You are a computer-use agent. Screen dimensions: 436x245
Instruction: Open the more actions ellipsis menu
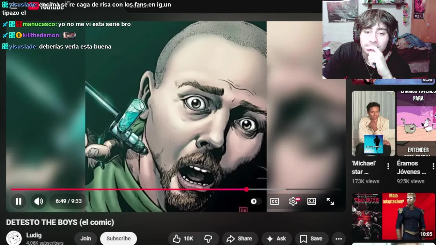pyautogui.click(x=339, y=239)
